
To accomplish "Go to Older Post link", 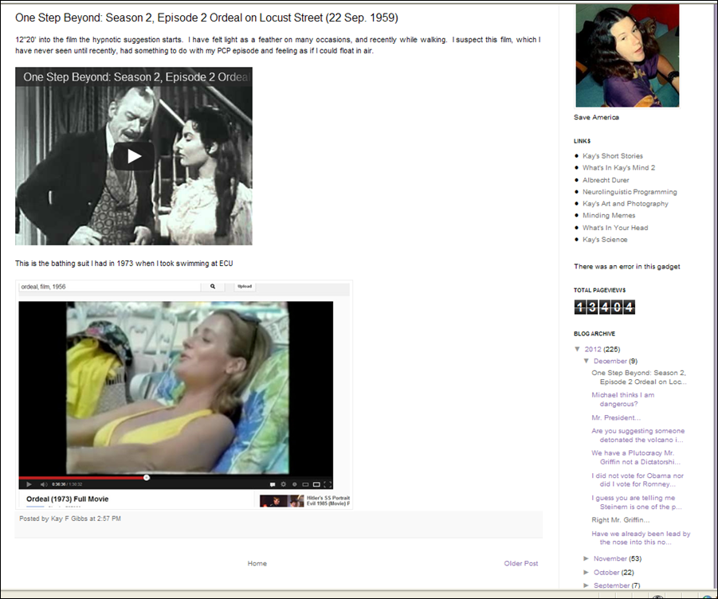I will click(520, 564).
